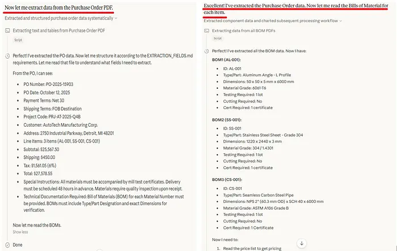Click the checkmark icon next to Done
The height and width of the screenshot is (251, 397).
7,245
